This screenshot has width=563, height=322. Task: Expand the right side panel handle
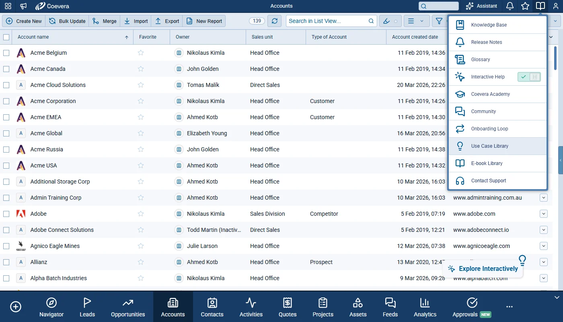click(561, 160)
